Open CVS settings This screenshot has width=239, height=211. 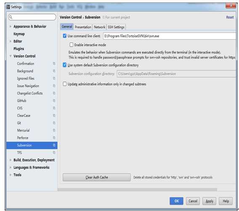click(20, 108)
